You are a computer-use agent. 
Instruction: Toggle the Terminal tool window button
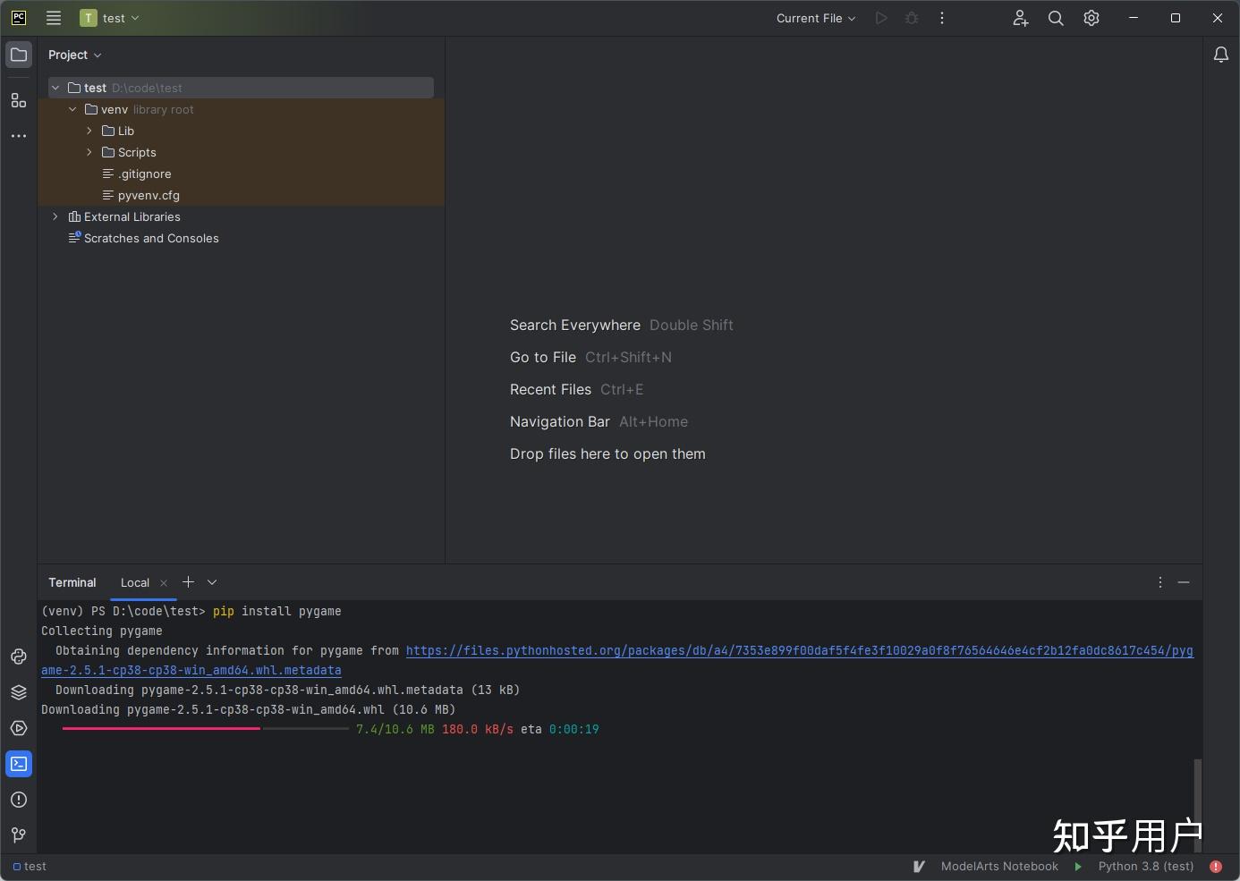[x=19, y=764]
